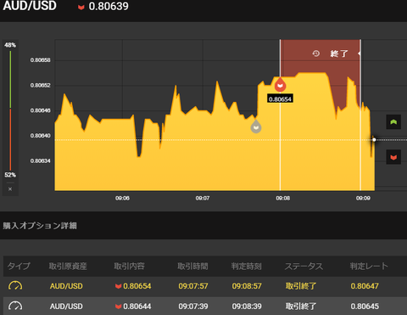The width and height of the screenshot is (407, 315).
Task: Click entry rate 0.80644 in the second row
Action: [137, 307]
